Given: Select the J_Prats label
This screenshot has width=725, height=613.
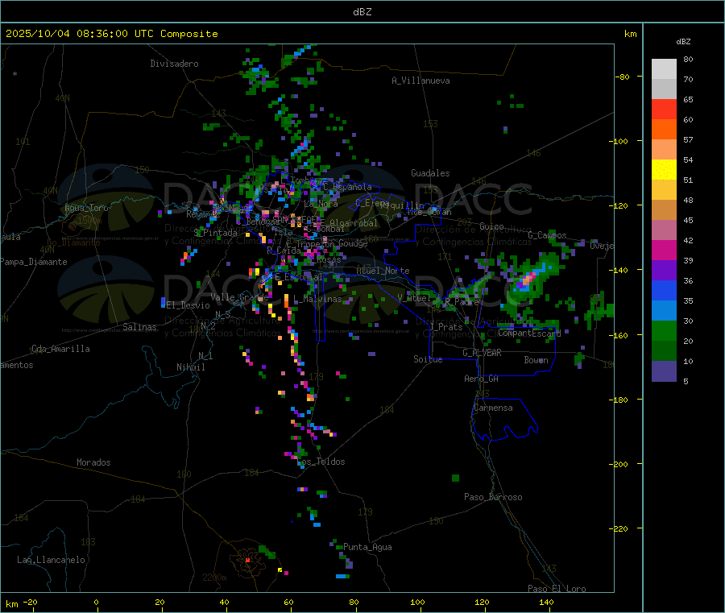Looking at the screenshot, I should (446, 326).
